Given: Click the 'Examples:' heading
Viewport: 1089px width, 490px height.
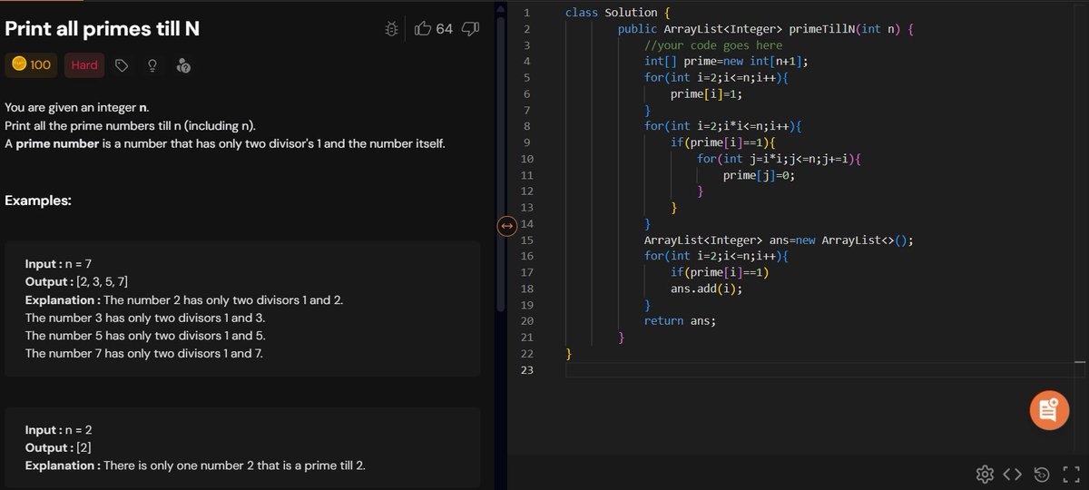Looking at the screenshot, I should point(38,201).
